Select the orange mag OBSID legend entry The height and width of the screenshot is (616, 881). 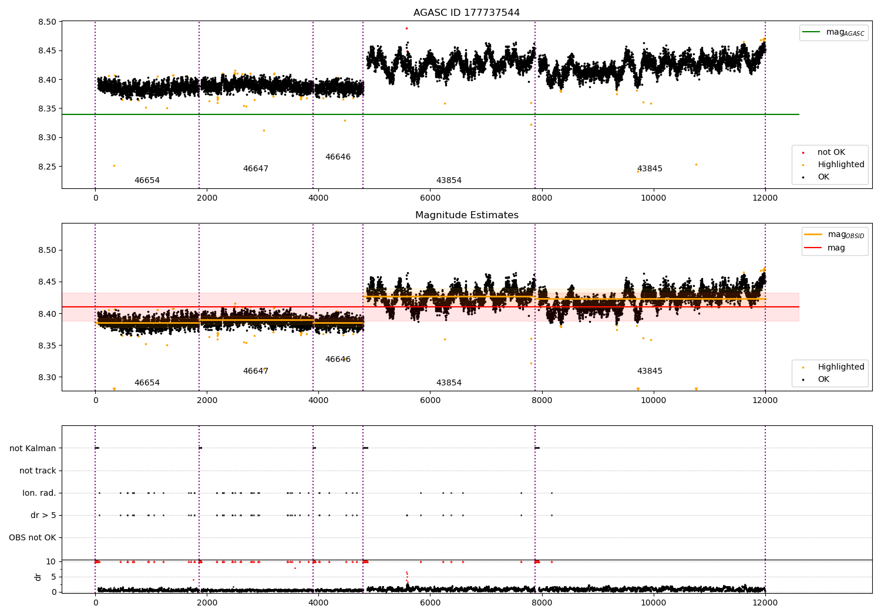point(835,235)
